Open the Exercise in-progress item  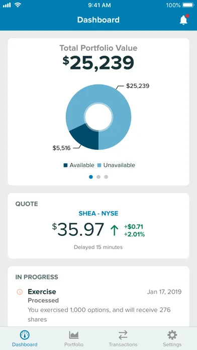(98, 305)
